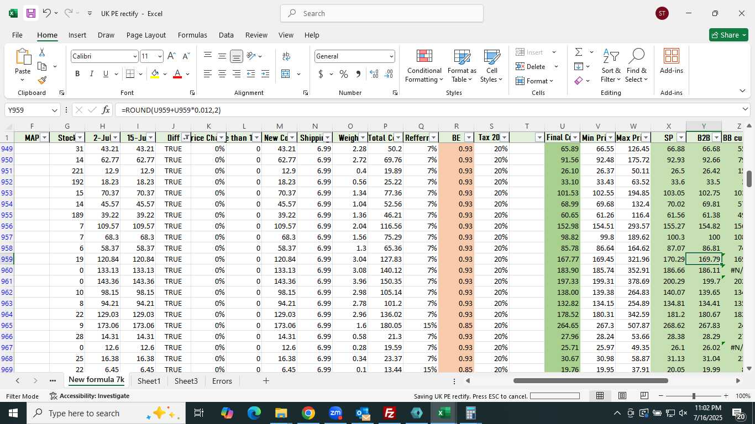Switch to the Insert ribbon tab
755x424 pixels.
coord(77,35)
